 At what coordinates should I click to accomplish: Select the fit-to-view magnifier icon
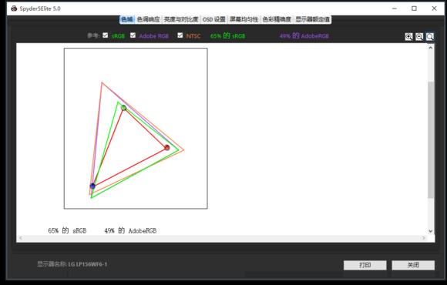[x=429, y=36]
